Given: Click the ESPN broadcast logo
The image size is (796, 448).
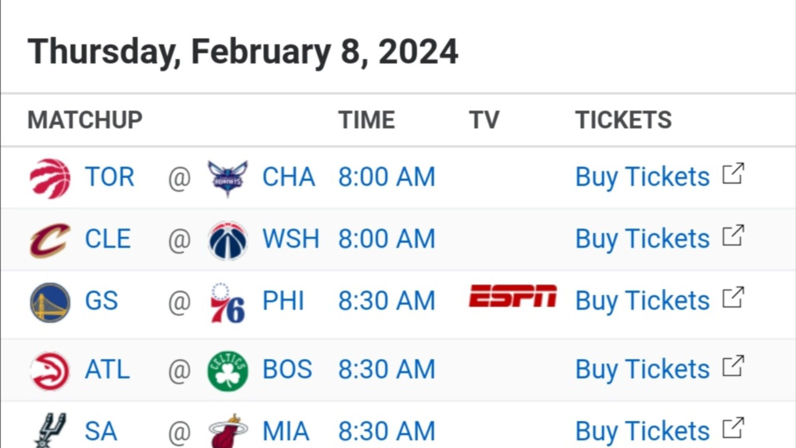Looking at the screenshot, I should click(512, 296).
